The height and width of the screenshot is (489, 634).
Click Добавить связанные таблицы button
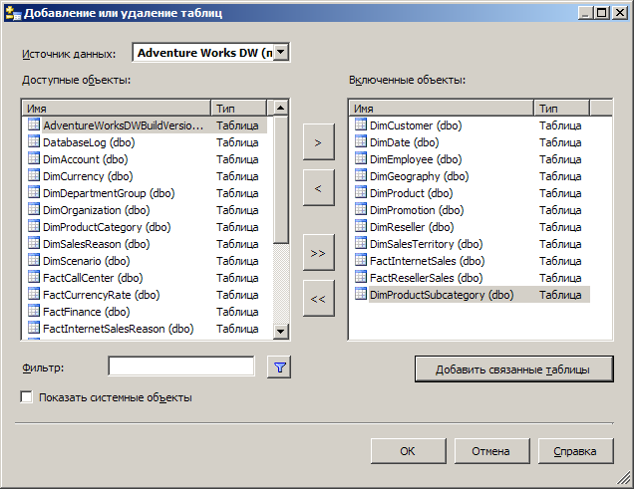pos(514,369)
